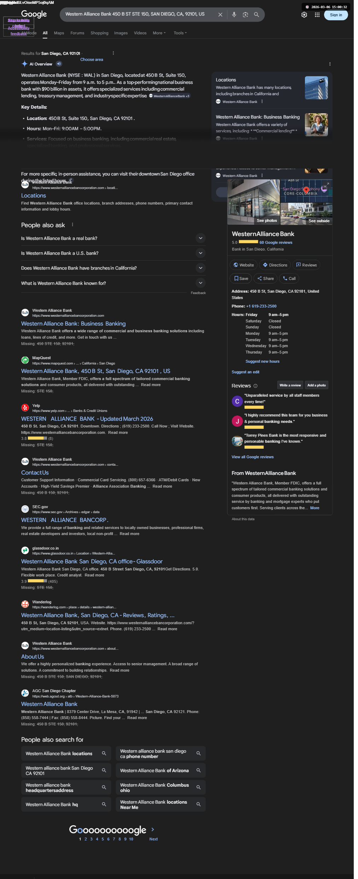Screen dimensions: 358x879
Task: Expand 'What is Western Alliance Bank known for?'
Action: [x=201, y=283]
